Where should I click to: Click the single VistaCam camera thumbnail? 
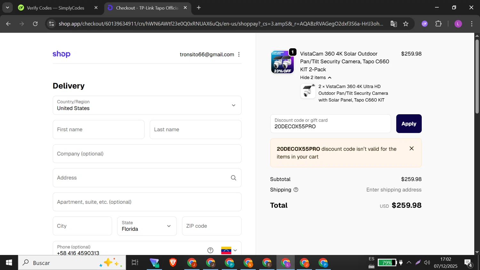pos(308,91)
